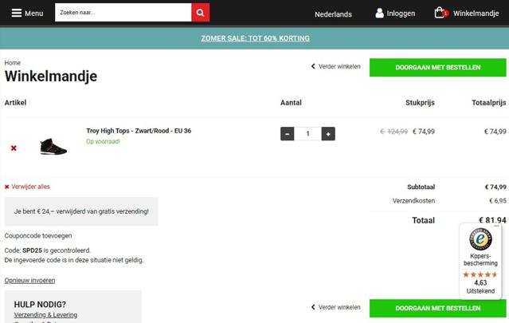Remove Troy High Tops with red X
509x323 pixels.
click(14, 148)
